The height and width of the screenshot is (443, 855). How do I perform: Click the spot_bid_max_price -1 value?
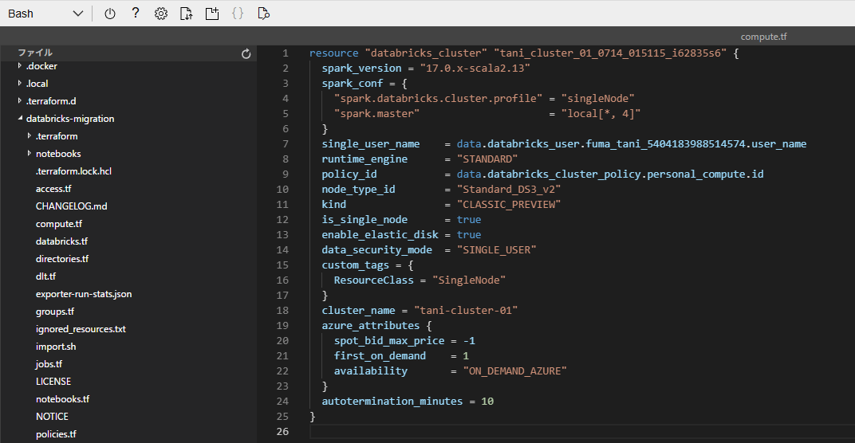pyautogui.click(x=469, y=340)
